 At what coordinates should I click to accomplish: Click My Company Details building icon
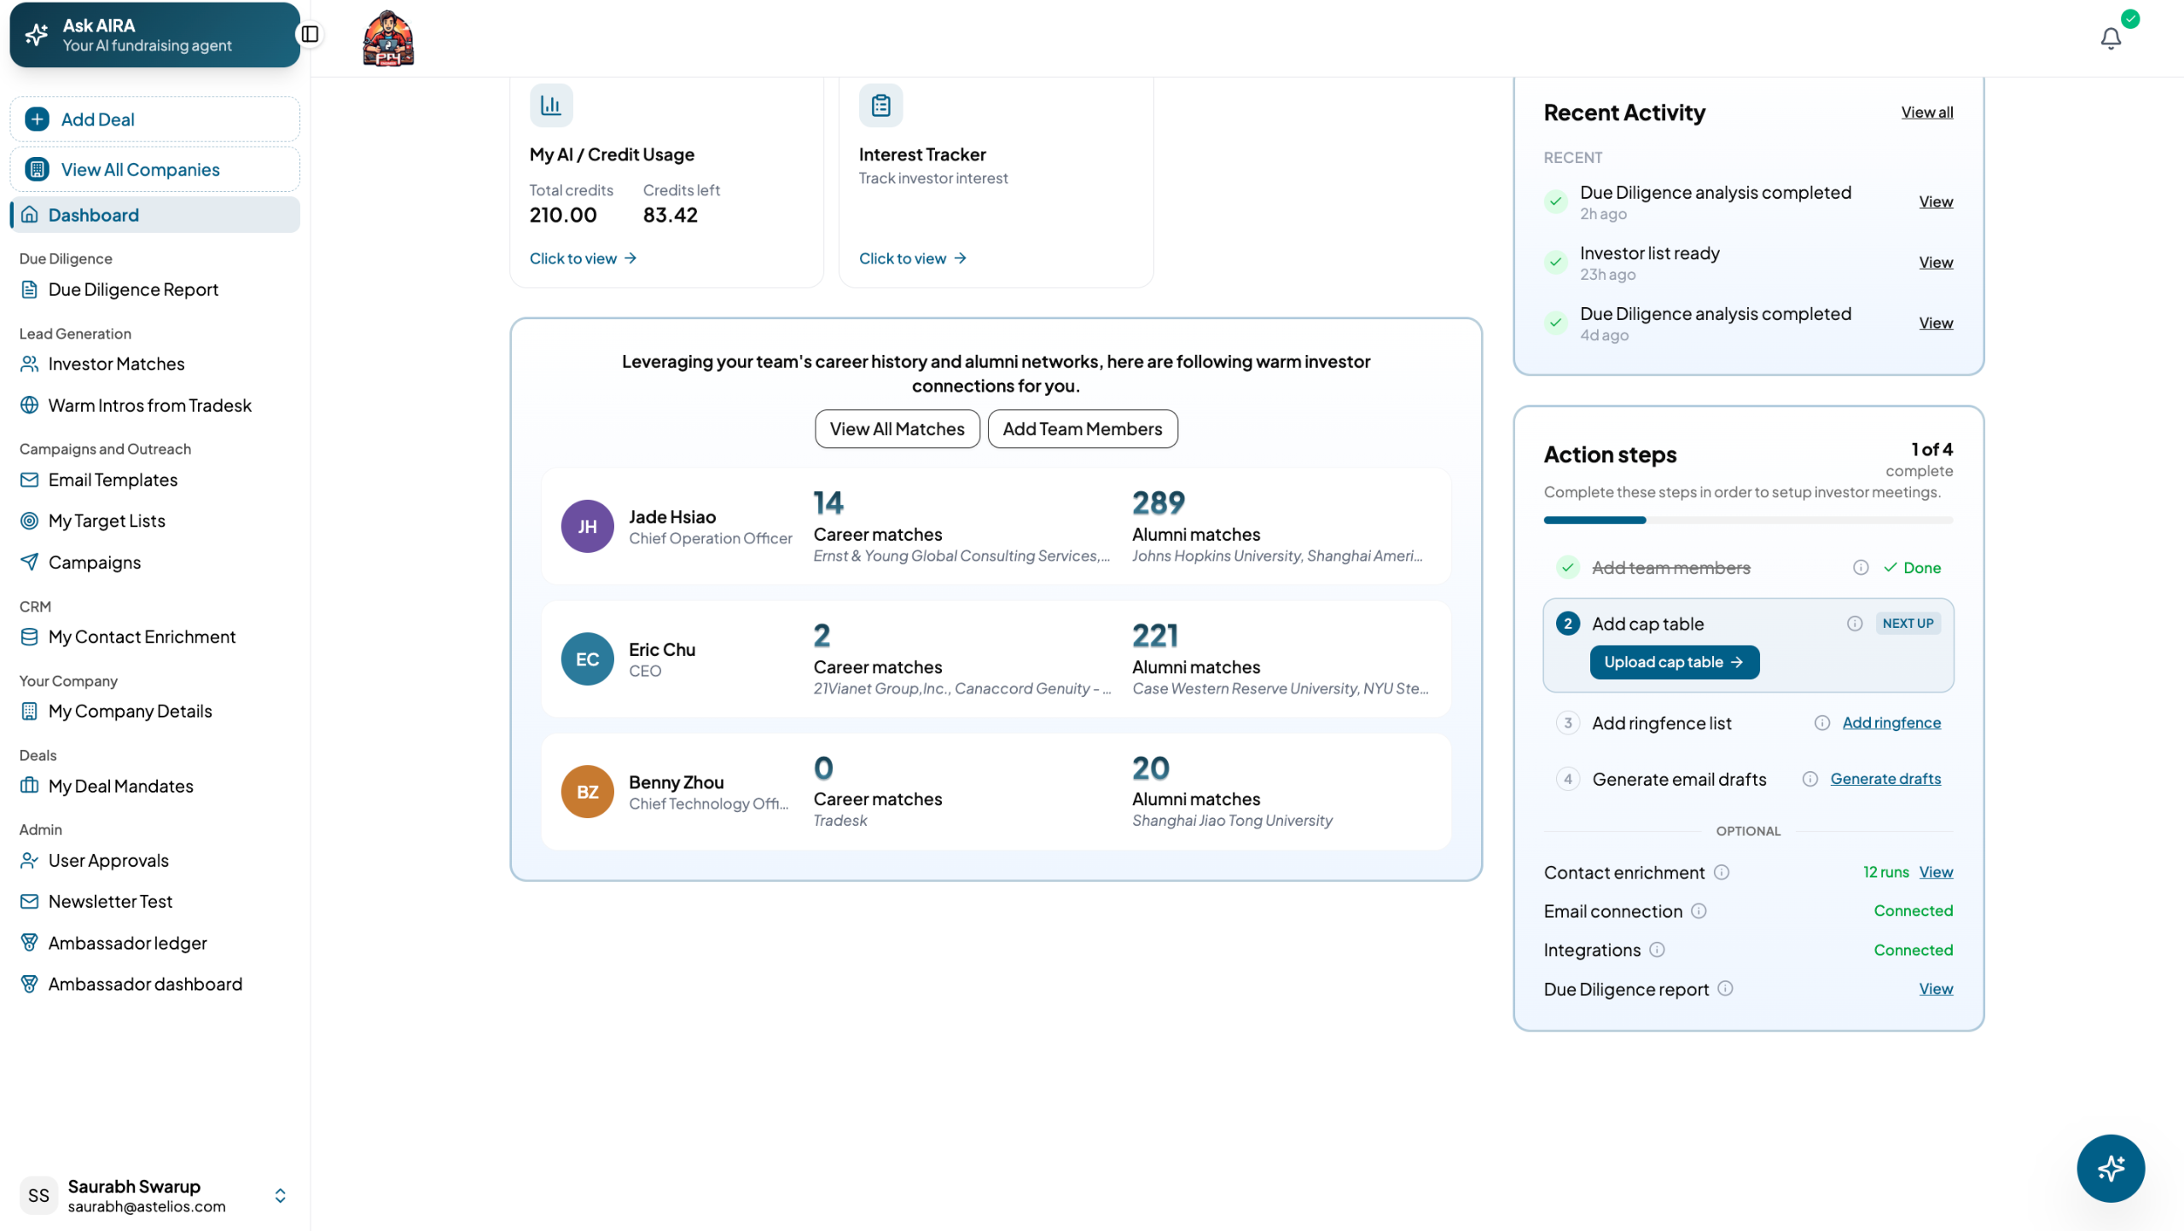tap(29, 711)
